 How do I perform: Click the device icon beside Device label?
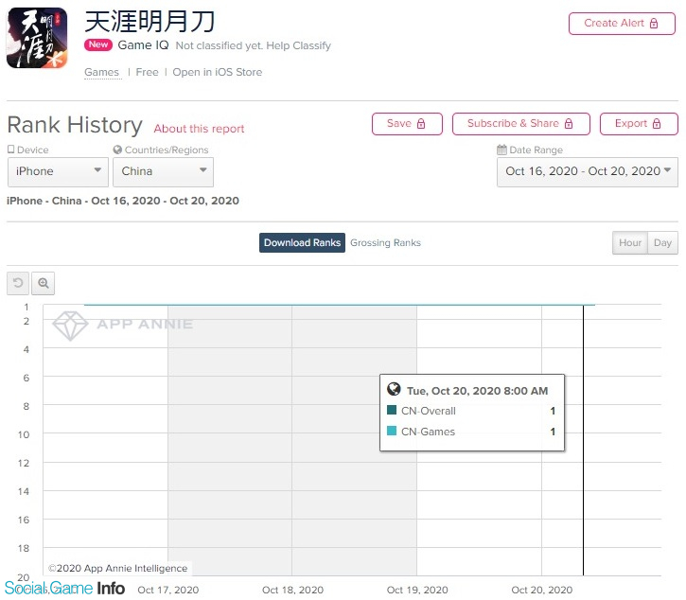tap(11, 150)
